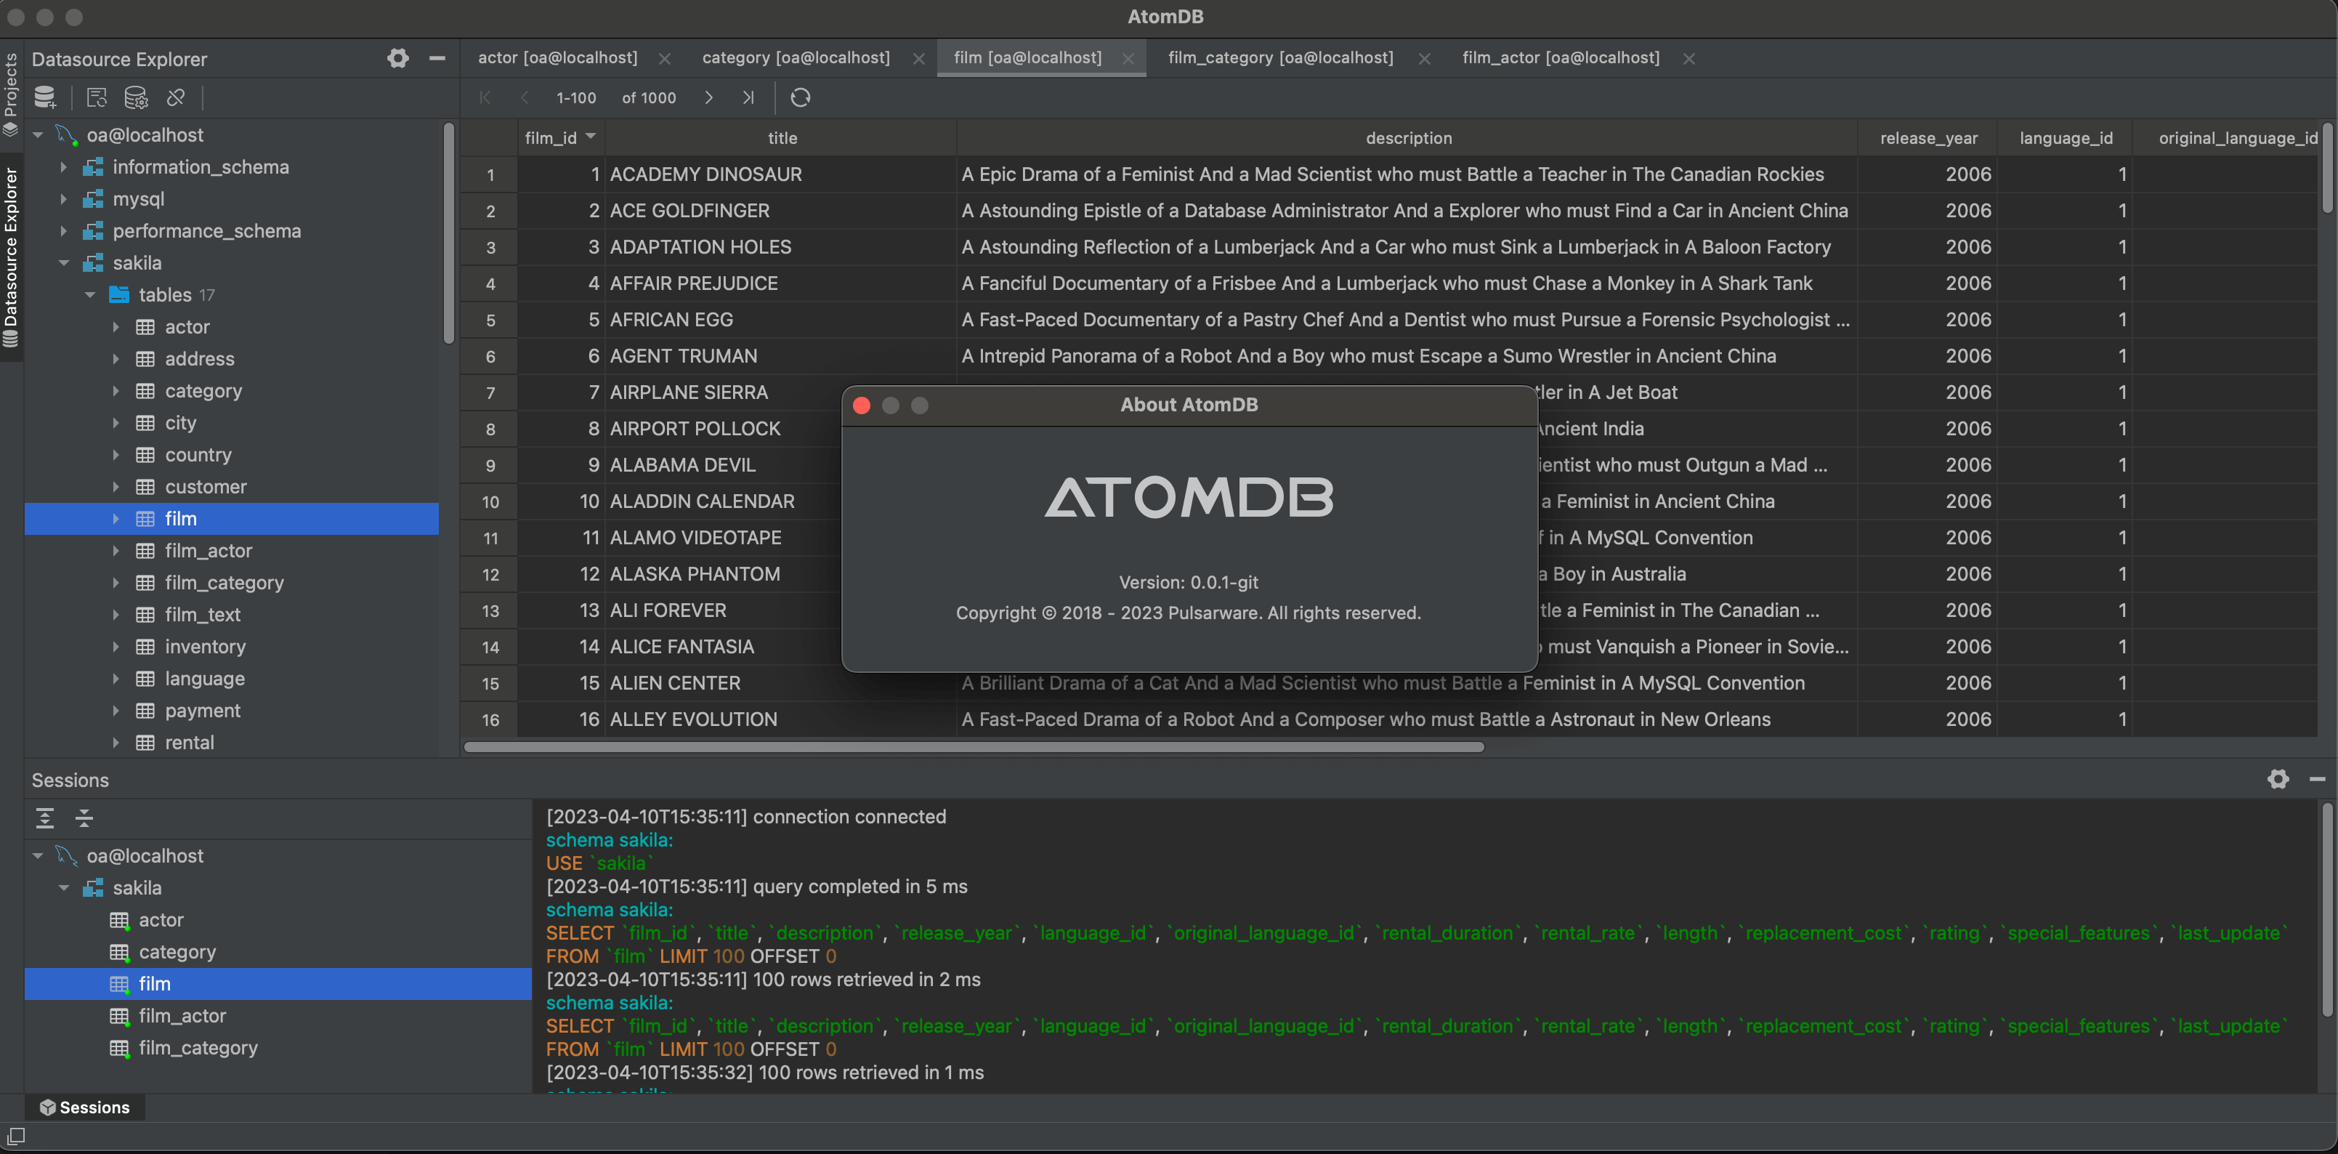2338x1154 pixels.
Task: Collapse oa@localhost in Datasource Explorer
Action: [38, 135]
